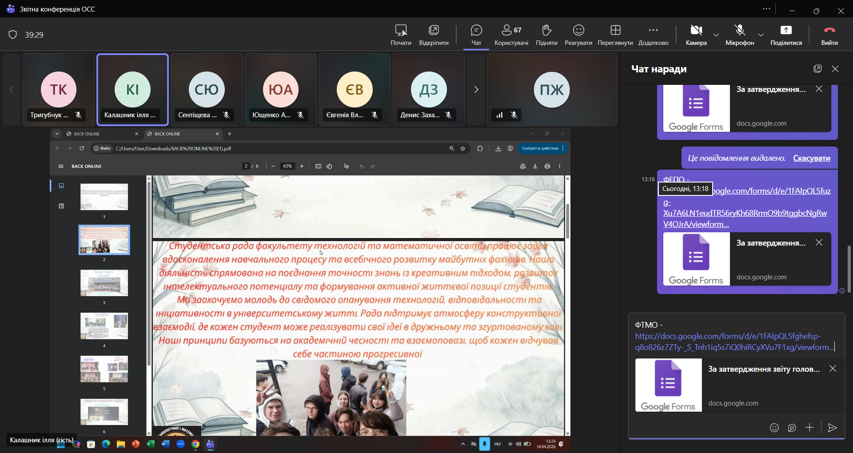Open the Чат tab to toggle chat
The width and height of the screenshot is (853, 453).
pos(476,35)
